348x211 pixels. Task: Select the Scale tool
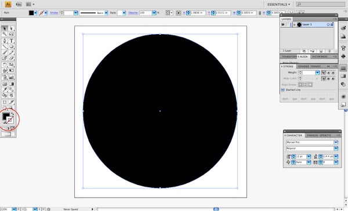(12, 64)
